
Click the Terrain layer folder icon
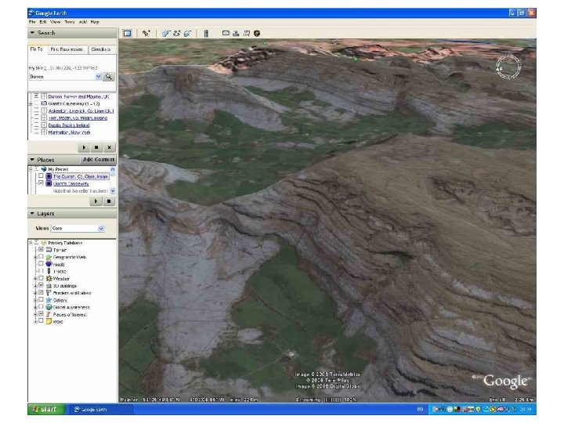pyautogui.click(x=49, y=250)
